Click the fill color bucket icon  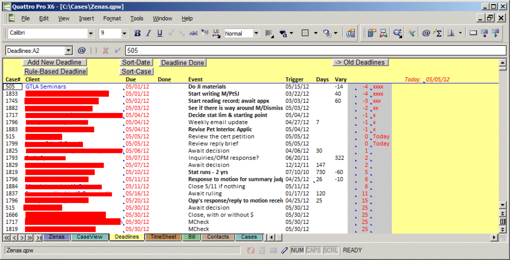[x=326, y=34]
